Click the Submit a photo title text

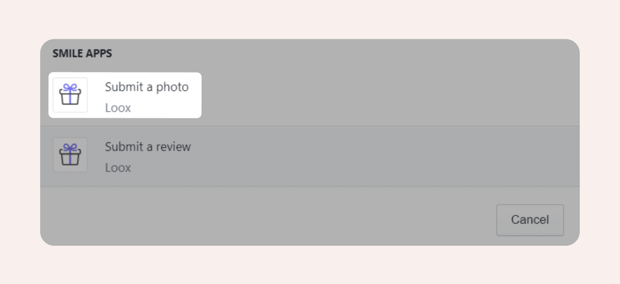[147, 87]
